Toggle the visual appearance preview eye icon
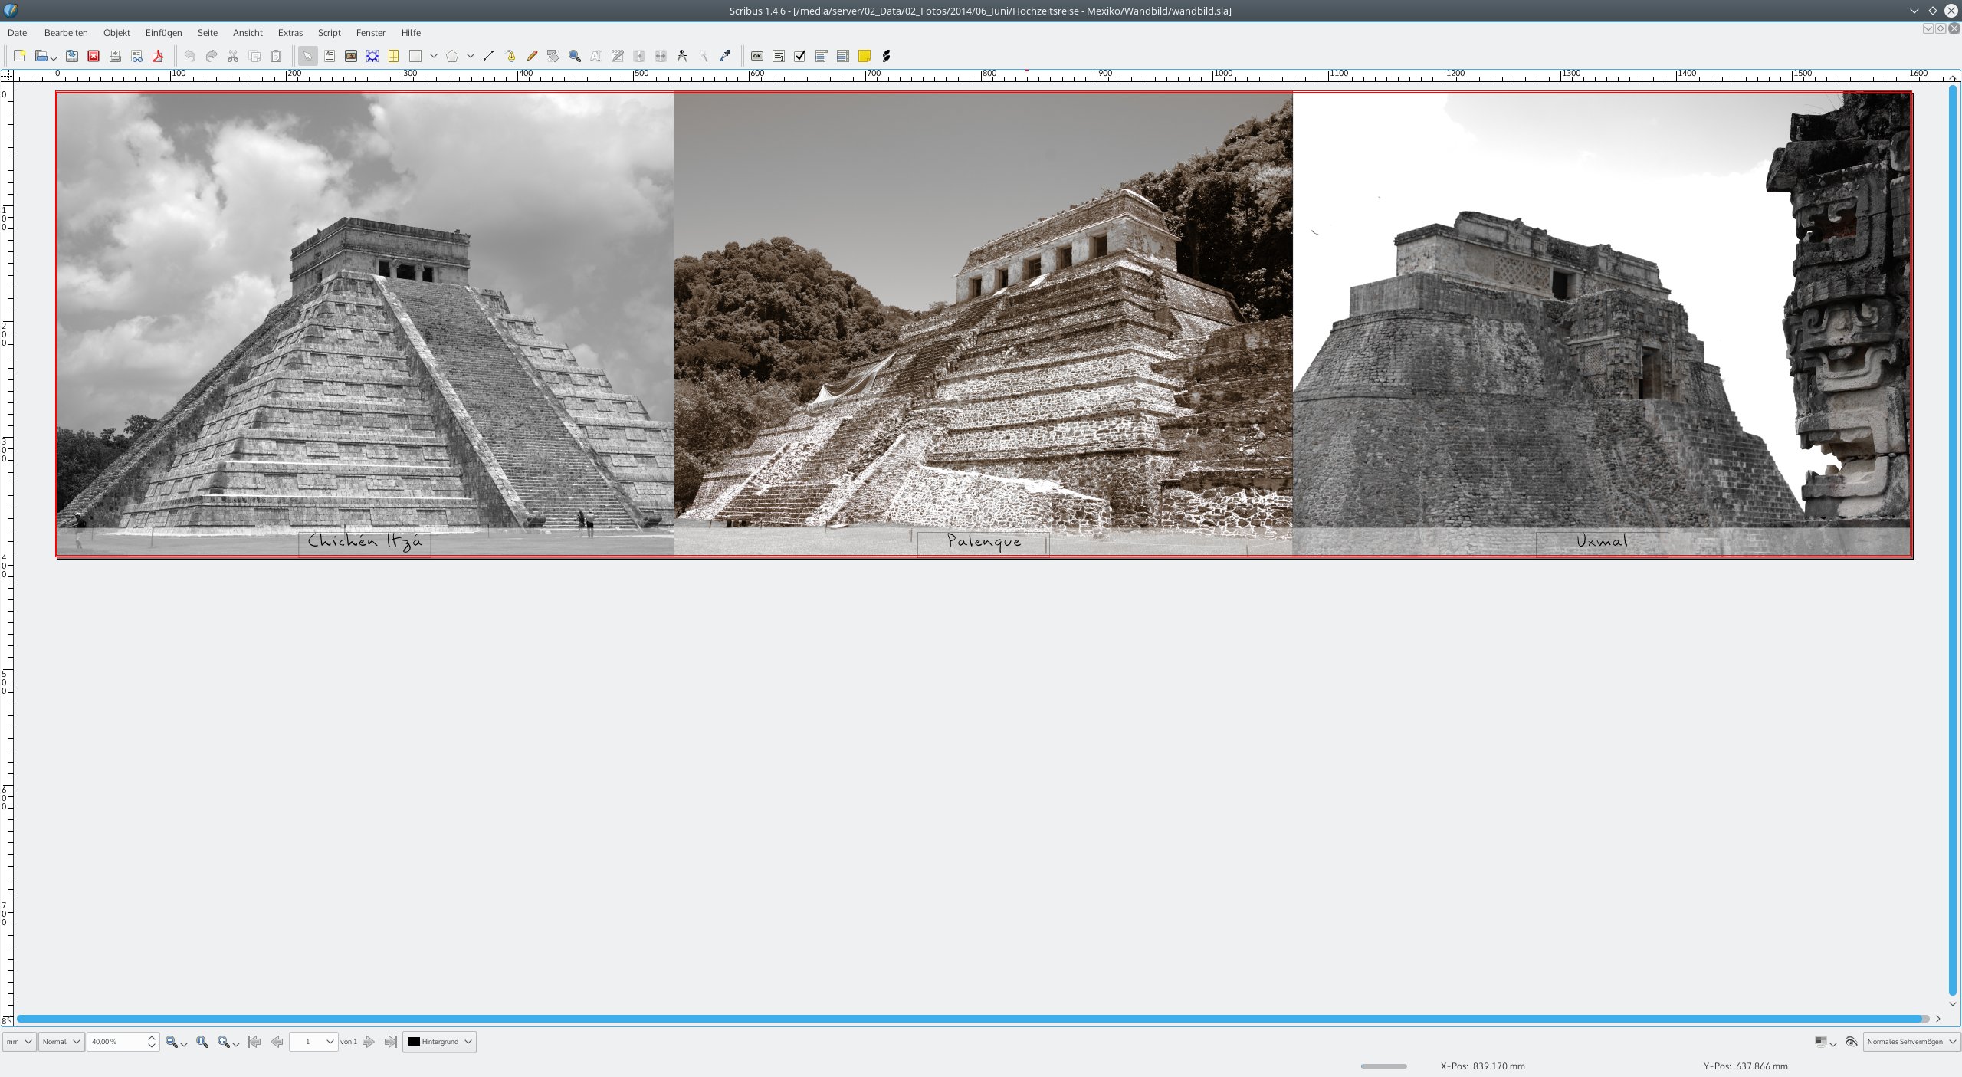This screenshot has height=1077, width=1962. (x=1851, y=1041)
